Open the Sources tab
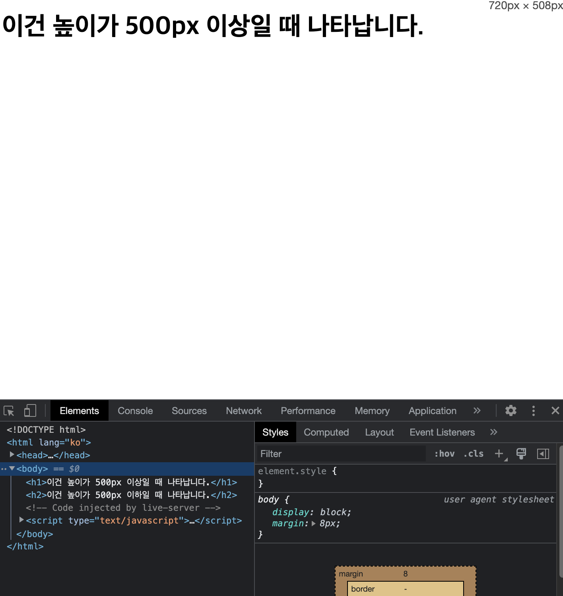 click(189, 411)
